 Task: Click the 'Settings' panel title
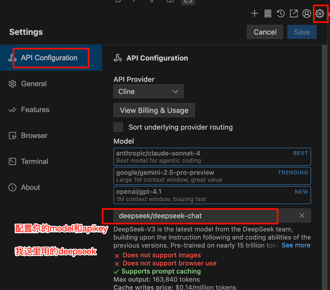point(26,32)
